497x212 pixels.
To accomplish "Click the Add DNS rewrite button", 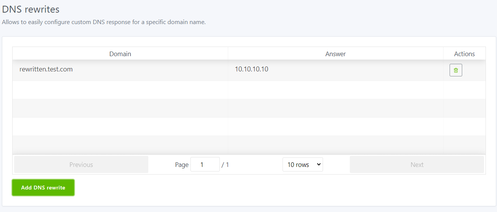I will point(43,188).
